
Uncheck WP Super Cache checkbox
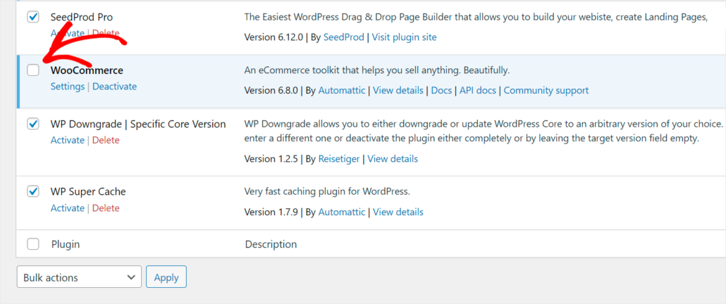33,191
